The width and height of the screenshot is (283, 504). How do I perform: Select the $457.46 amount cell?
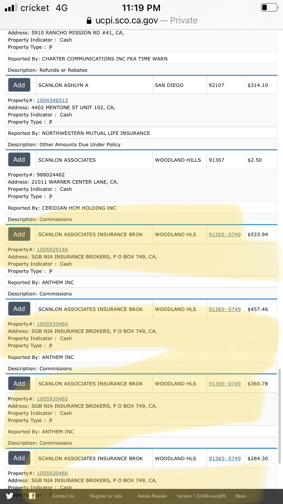261,309
